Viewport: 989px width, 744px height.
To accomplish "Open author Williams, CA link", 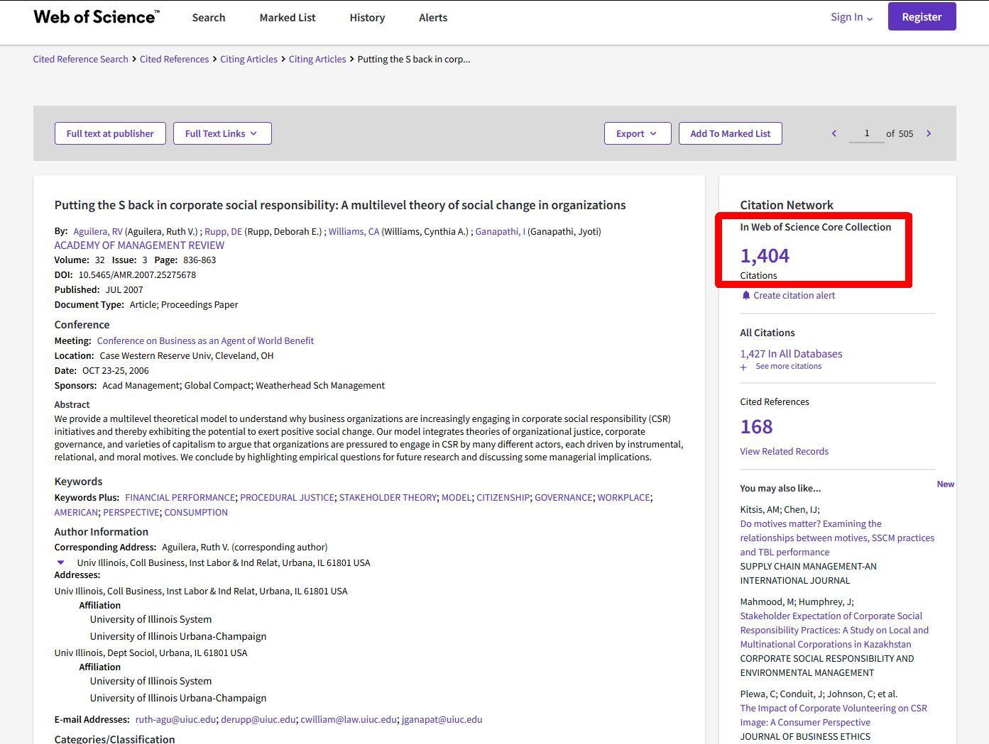I will click(354, 231).
